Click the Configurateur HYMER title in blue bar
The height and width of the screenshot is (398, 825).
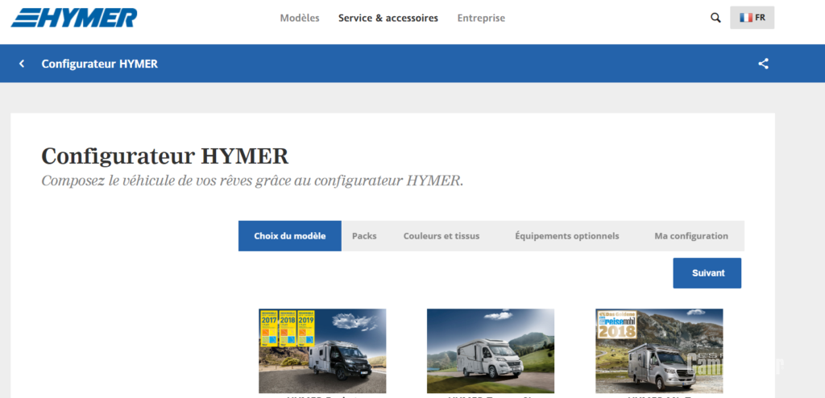pyautogui.click(x=99, y=64)
